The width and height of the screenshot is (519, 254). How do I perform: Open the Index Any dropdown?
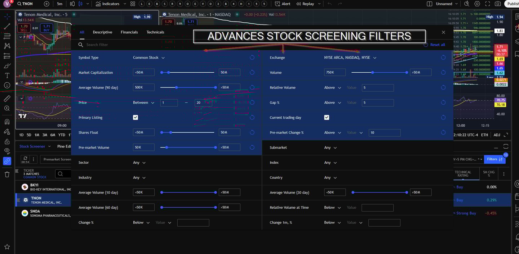(331, 163)
